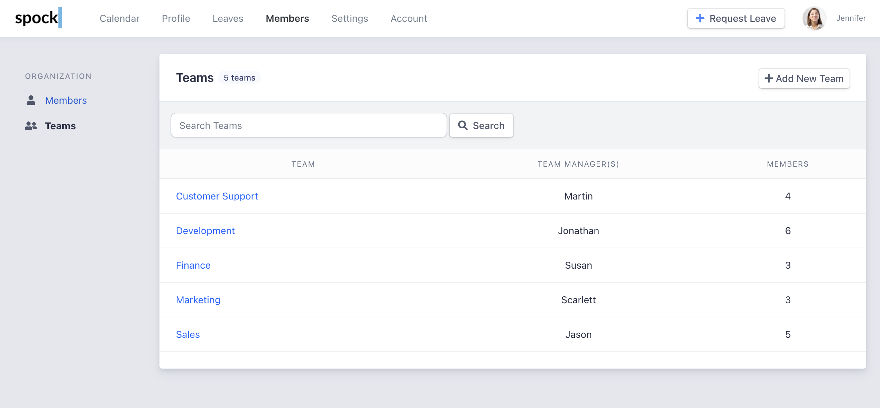Click the plus icon on Request Leave
The image size is (880, 408).
(700, 18)
